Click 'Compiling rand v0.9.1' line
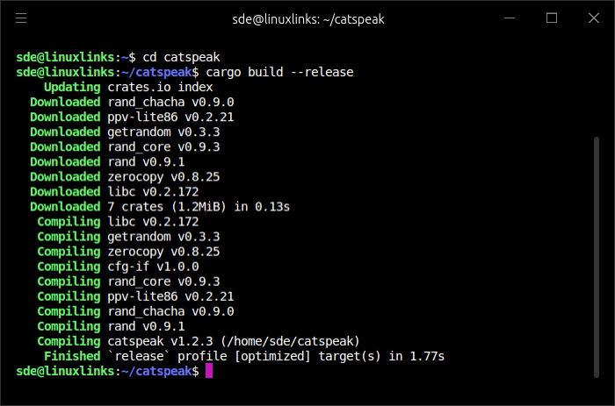The image size is (615, 406). pos(111,326)
